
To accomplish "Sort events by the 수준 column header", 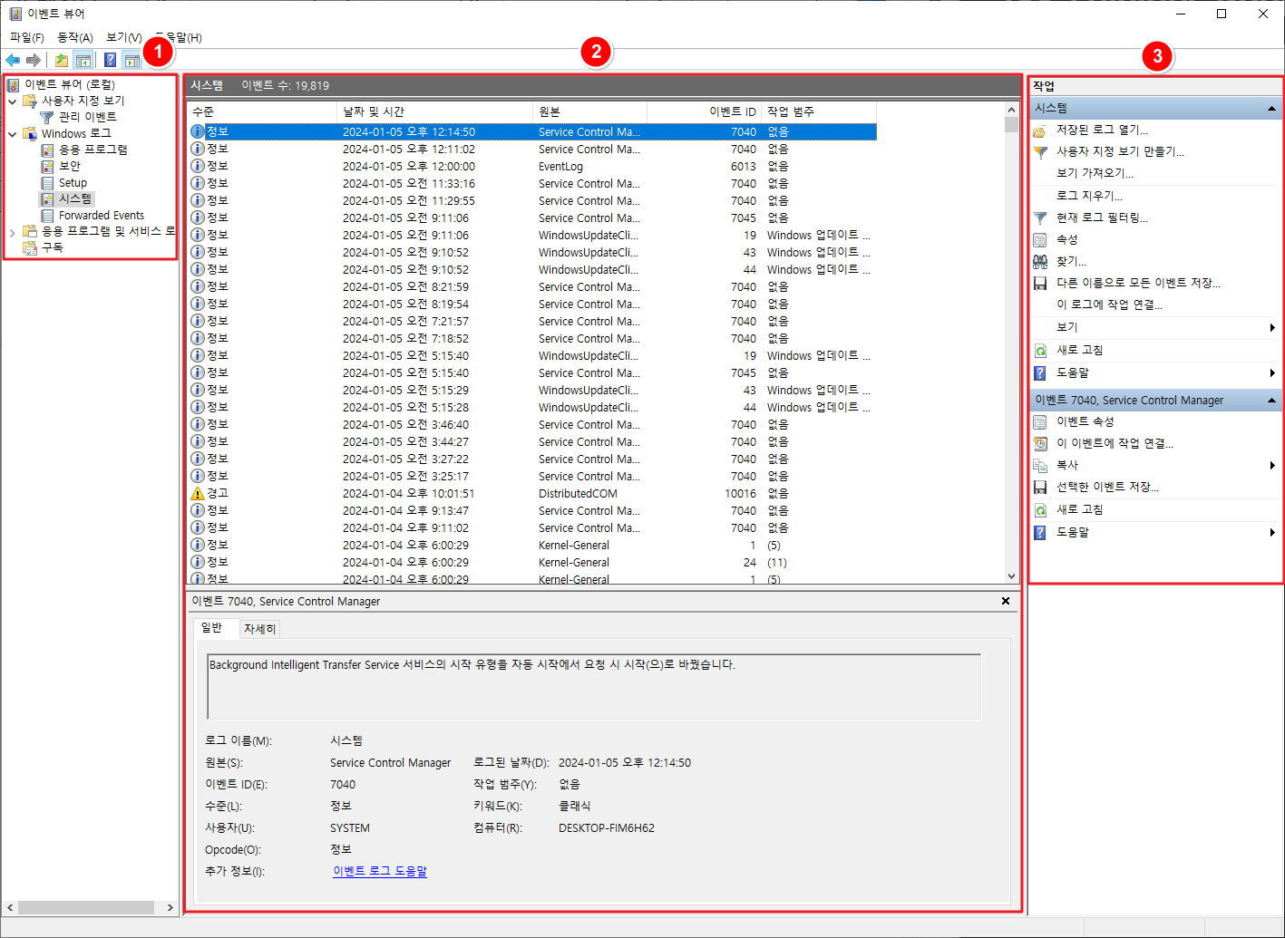I will click(x=261, y=111).
